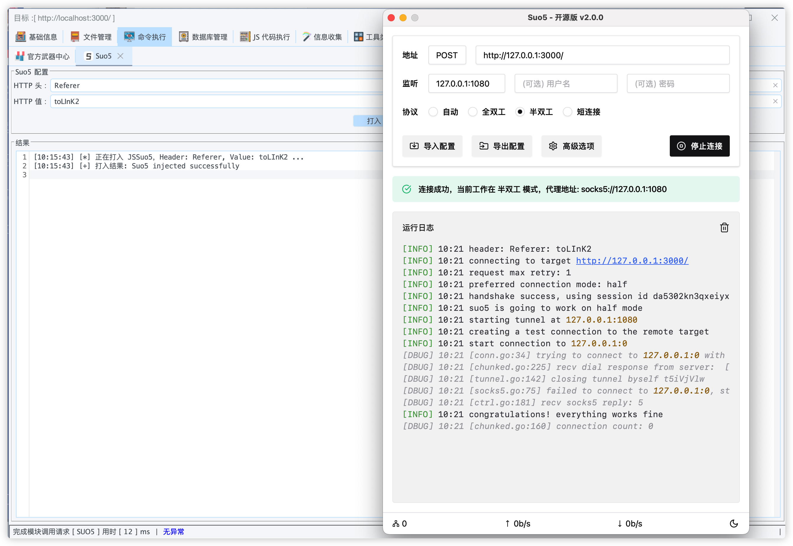Screen dimensions: 793x546
Task: Open the 文件管理 file manager icon
Action: (x=75, y=37)
